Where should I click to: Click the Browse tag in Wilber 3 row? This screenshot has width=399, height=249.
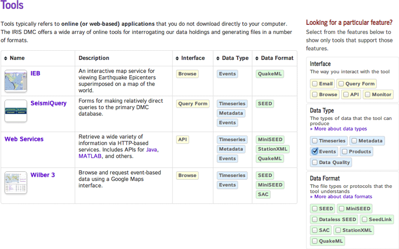pos(188,176)
